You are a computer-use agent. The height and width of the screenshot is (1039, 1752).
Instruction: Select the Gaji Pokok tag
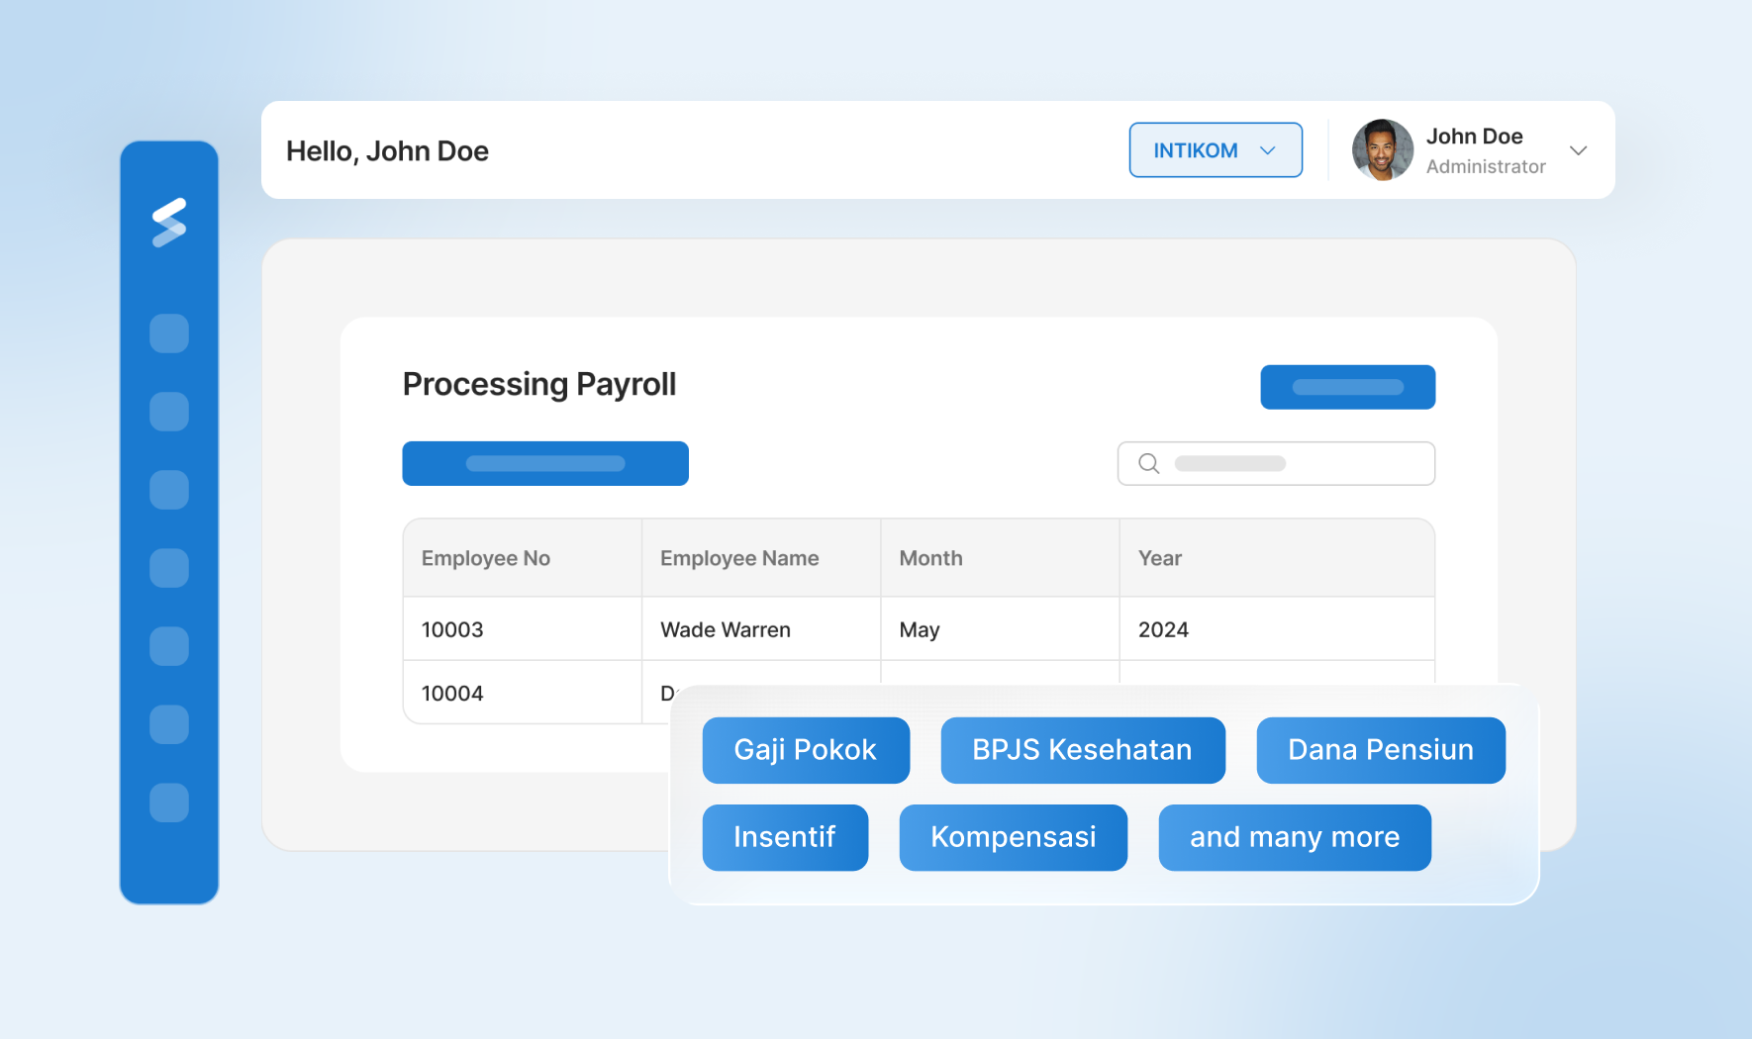pyautogui.click(x=805, y=750)
